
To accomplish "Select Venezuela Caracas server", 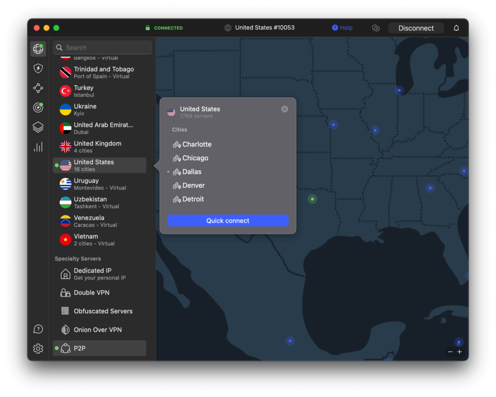I will tap(99, 221).
